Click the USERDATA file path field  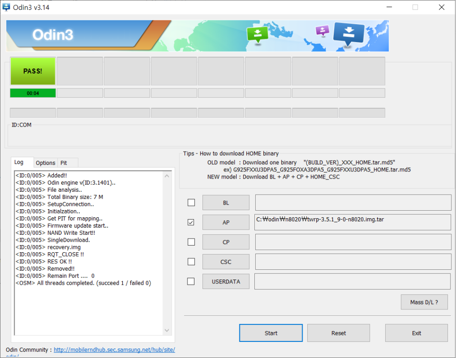point(353,281)
